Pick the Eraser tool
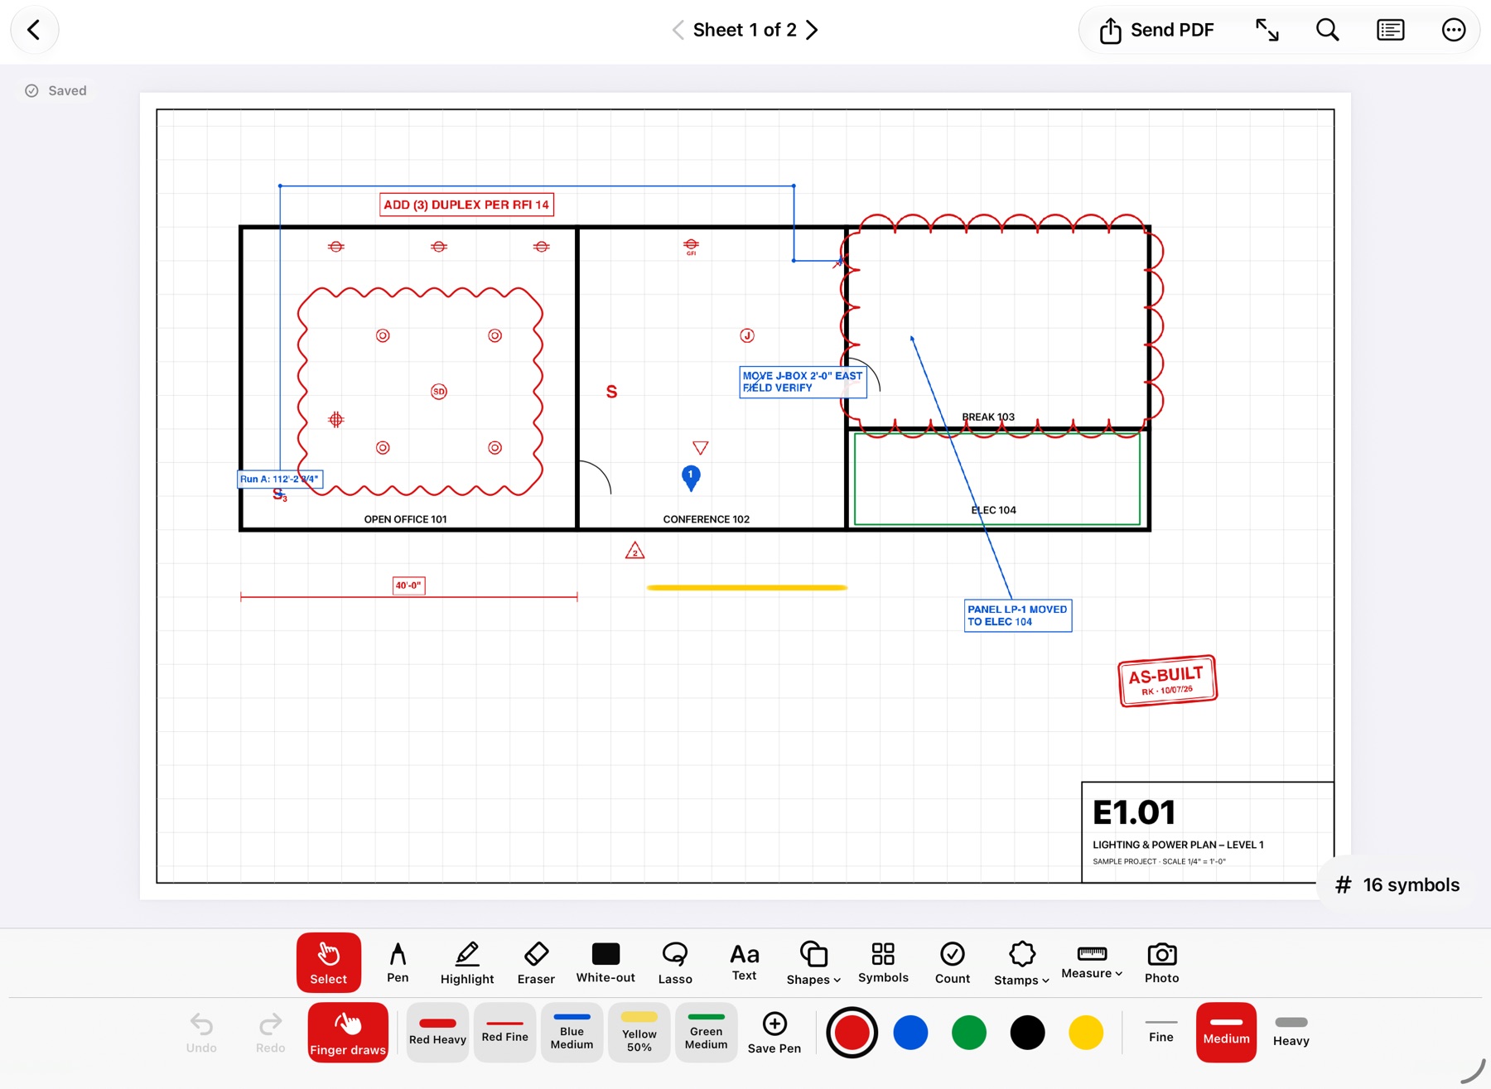This screenshot has height=1089, width=1491. pos(536,962)
